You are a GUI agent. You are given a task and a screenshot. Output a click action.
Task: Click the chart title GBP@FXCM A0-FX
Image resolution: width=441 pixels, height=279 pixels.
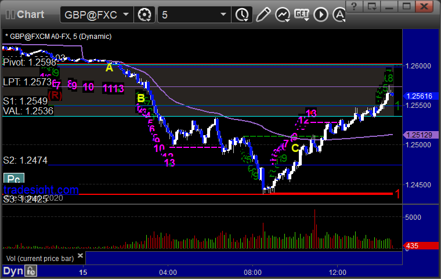coord(58,37)
